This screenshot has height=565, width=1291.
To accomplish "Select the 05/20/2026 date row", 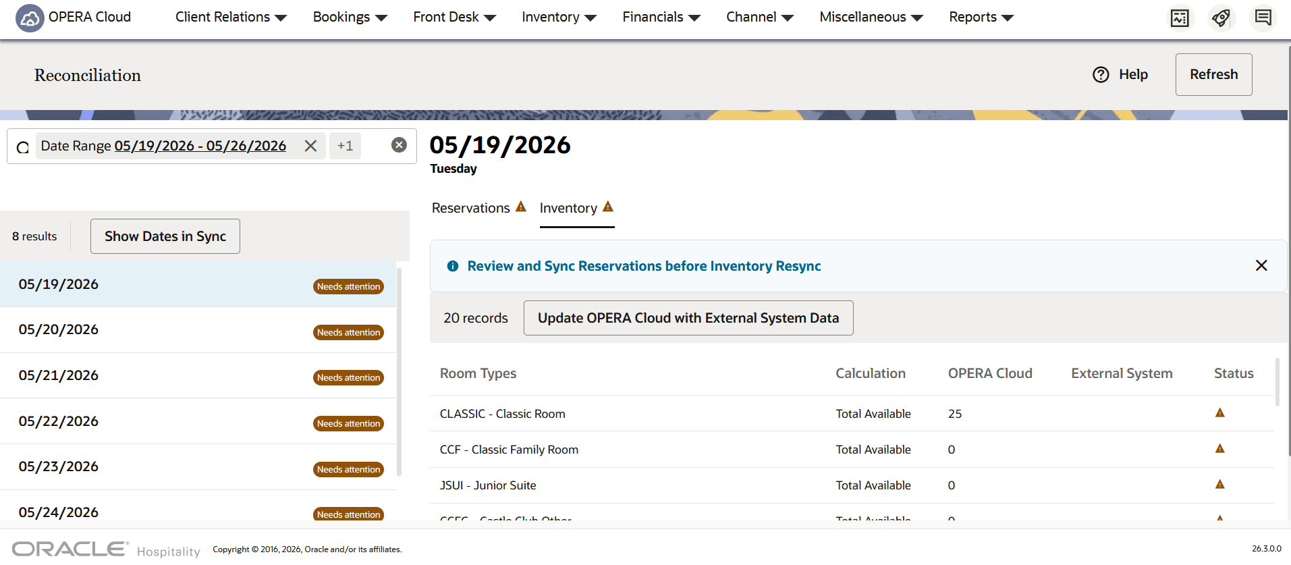I will click(198, 330).
